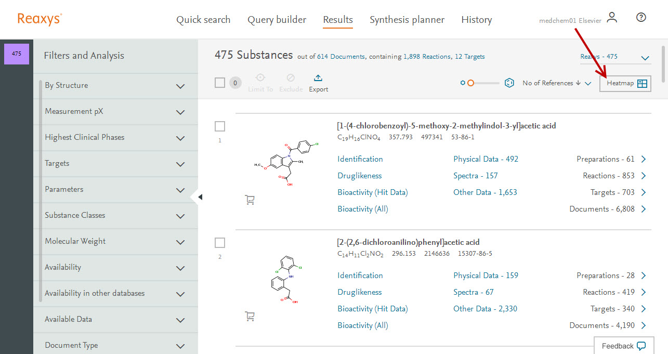Click the structure size slider handle

(470, 83)
